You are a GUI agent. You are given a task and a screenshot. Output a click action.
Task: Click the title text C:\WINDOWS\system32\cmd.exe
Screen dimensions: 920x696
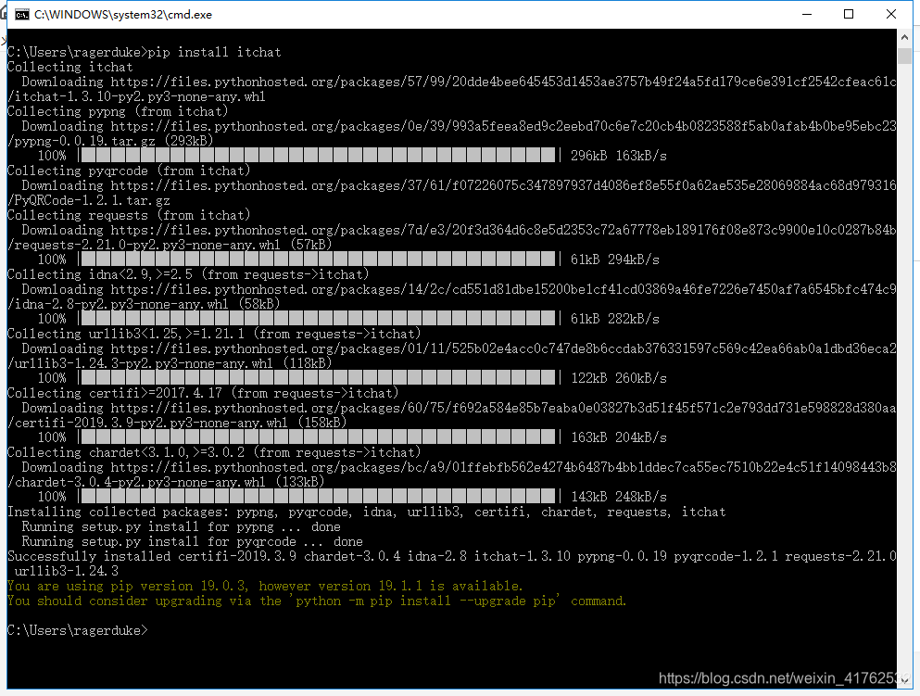tap(123, 15)
